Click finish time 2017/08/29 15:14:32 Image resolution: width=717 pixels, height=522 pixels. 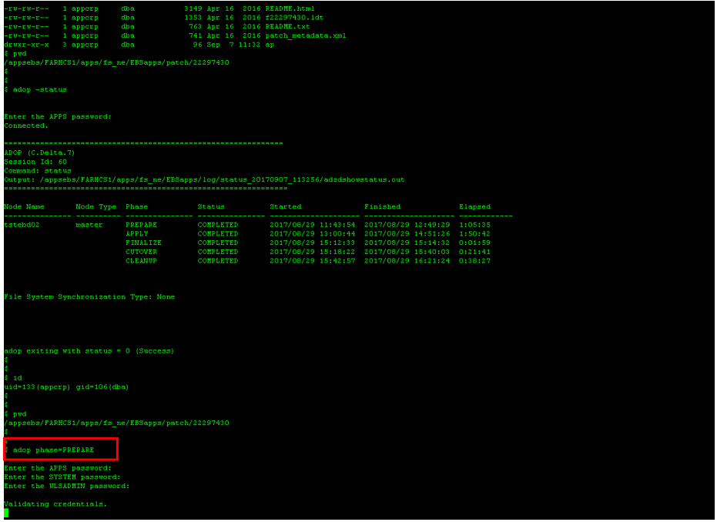tap(407, 243)
